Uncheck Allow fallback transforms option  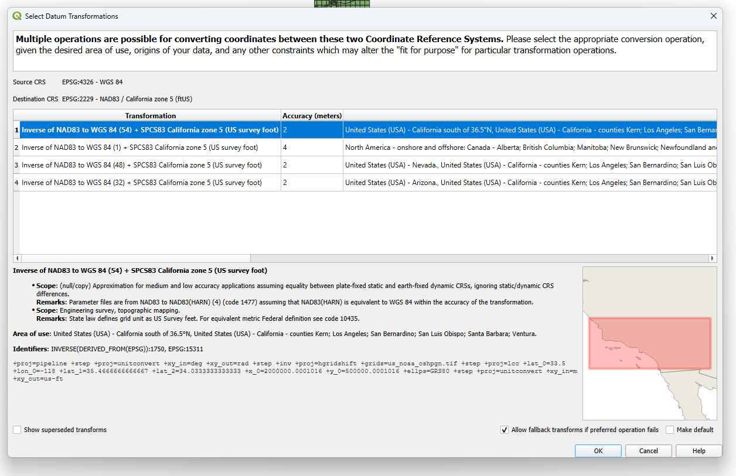pyautogui.click(x=505, y=430)
